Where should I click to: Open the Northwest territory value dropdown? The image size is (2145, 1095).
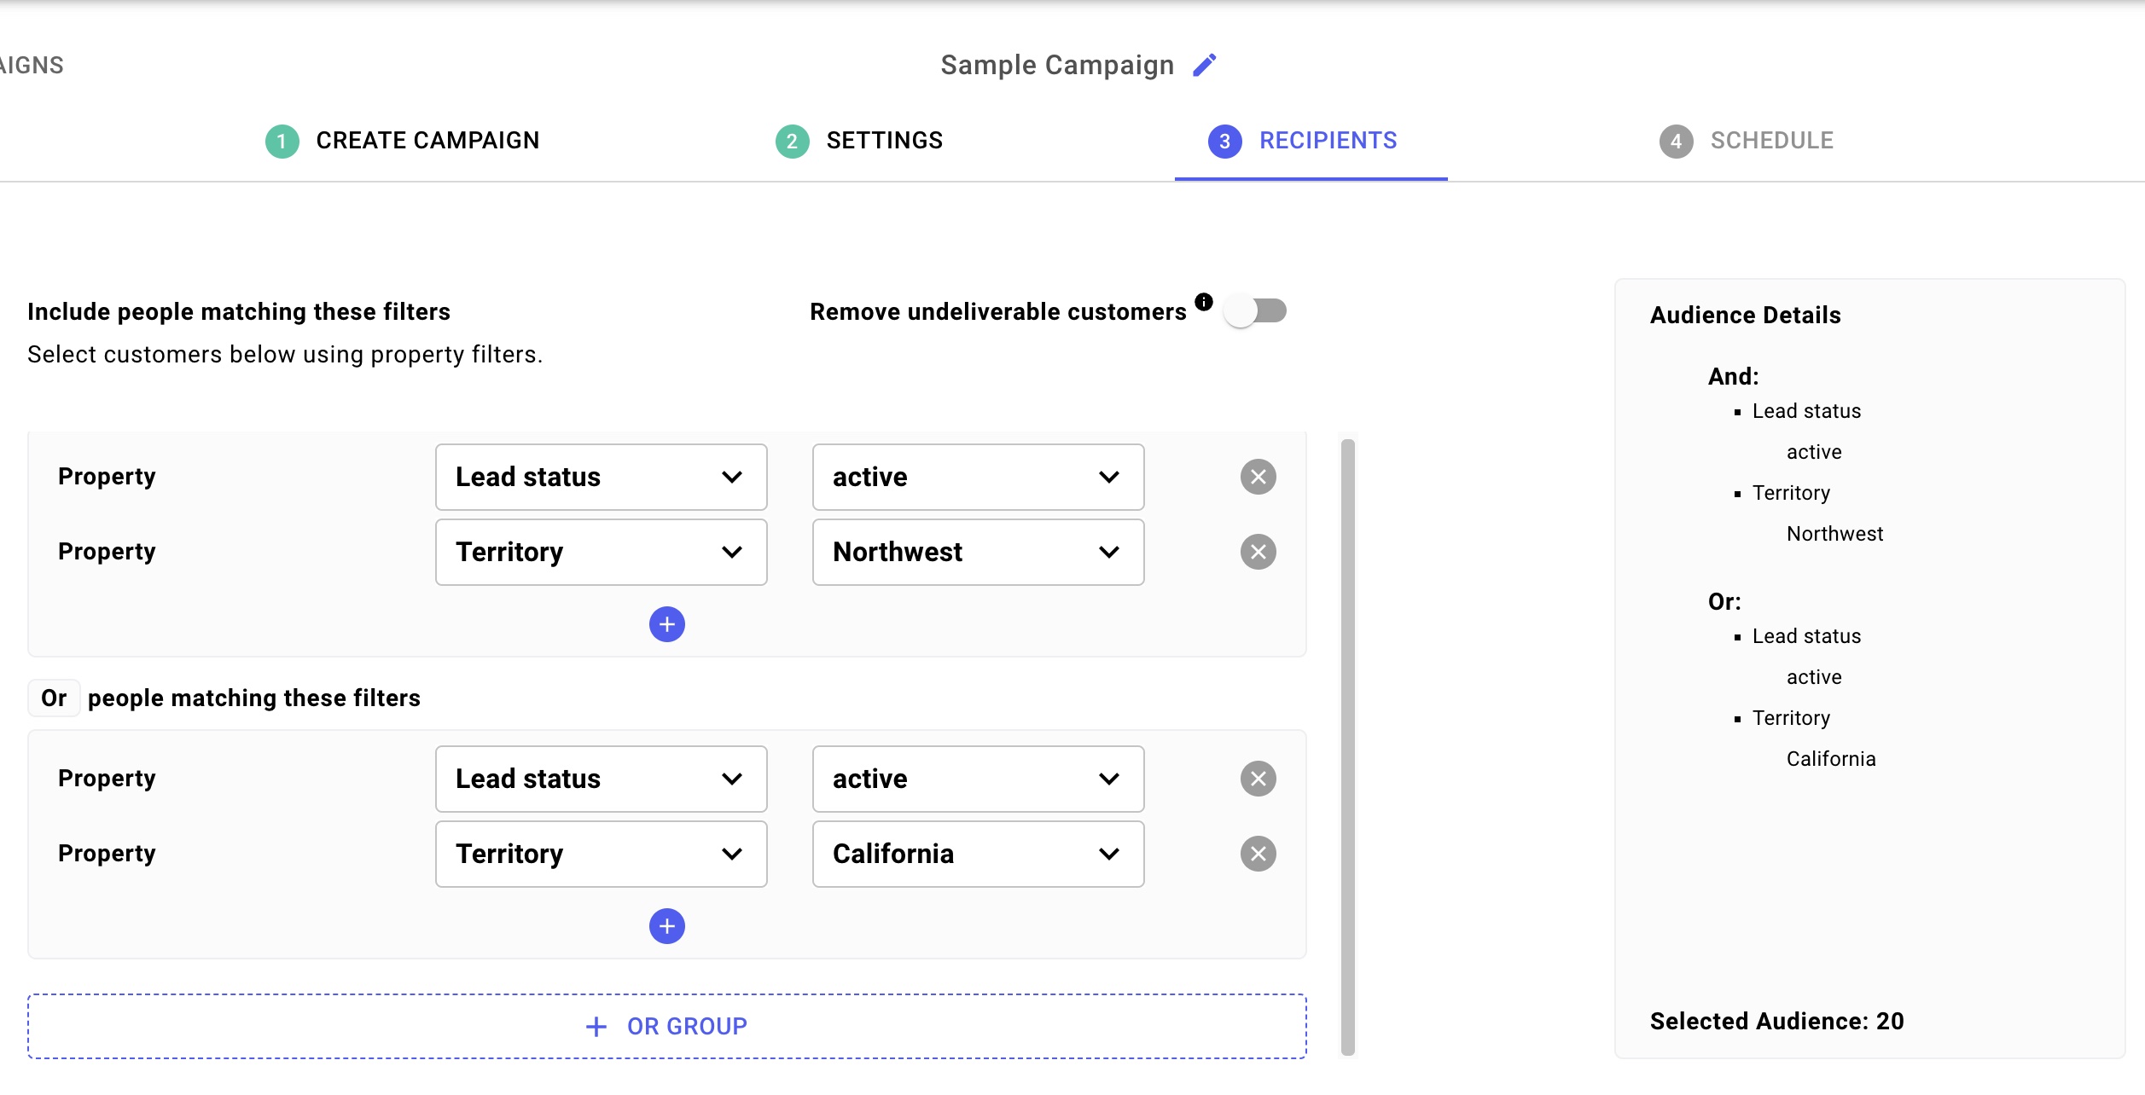tap(978, 552)
